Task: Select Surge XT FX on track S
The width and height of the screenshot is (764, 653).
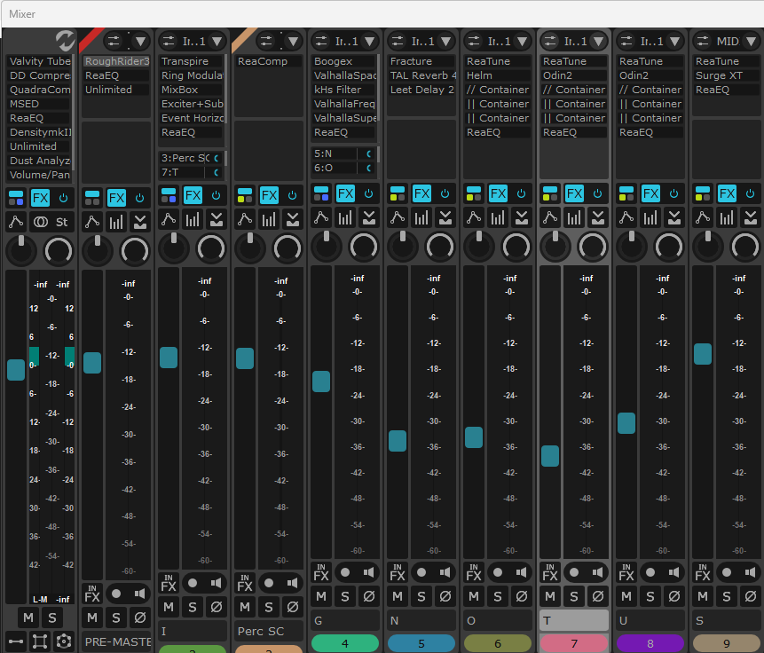Action: 727,75
